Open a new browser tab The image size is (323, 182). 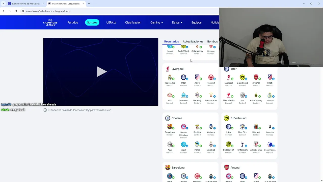(x=89, y=4)
